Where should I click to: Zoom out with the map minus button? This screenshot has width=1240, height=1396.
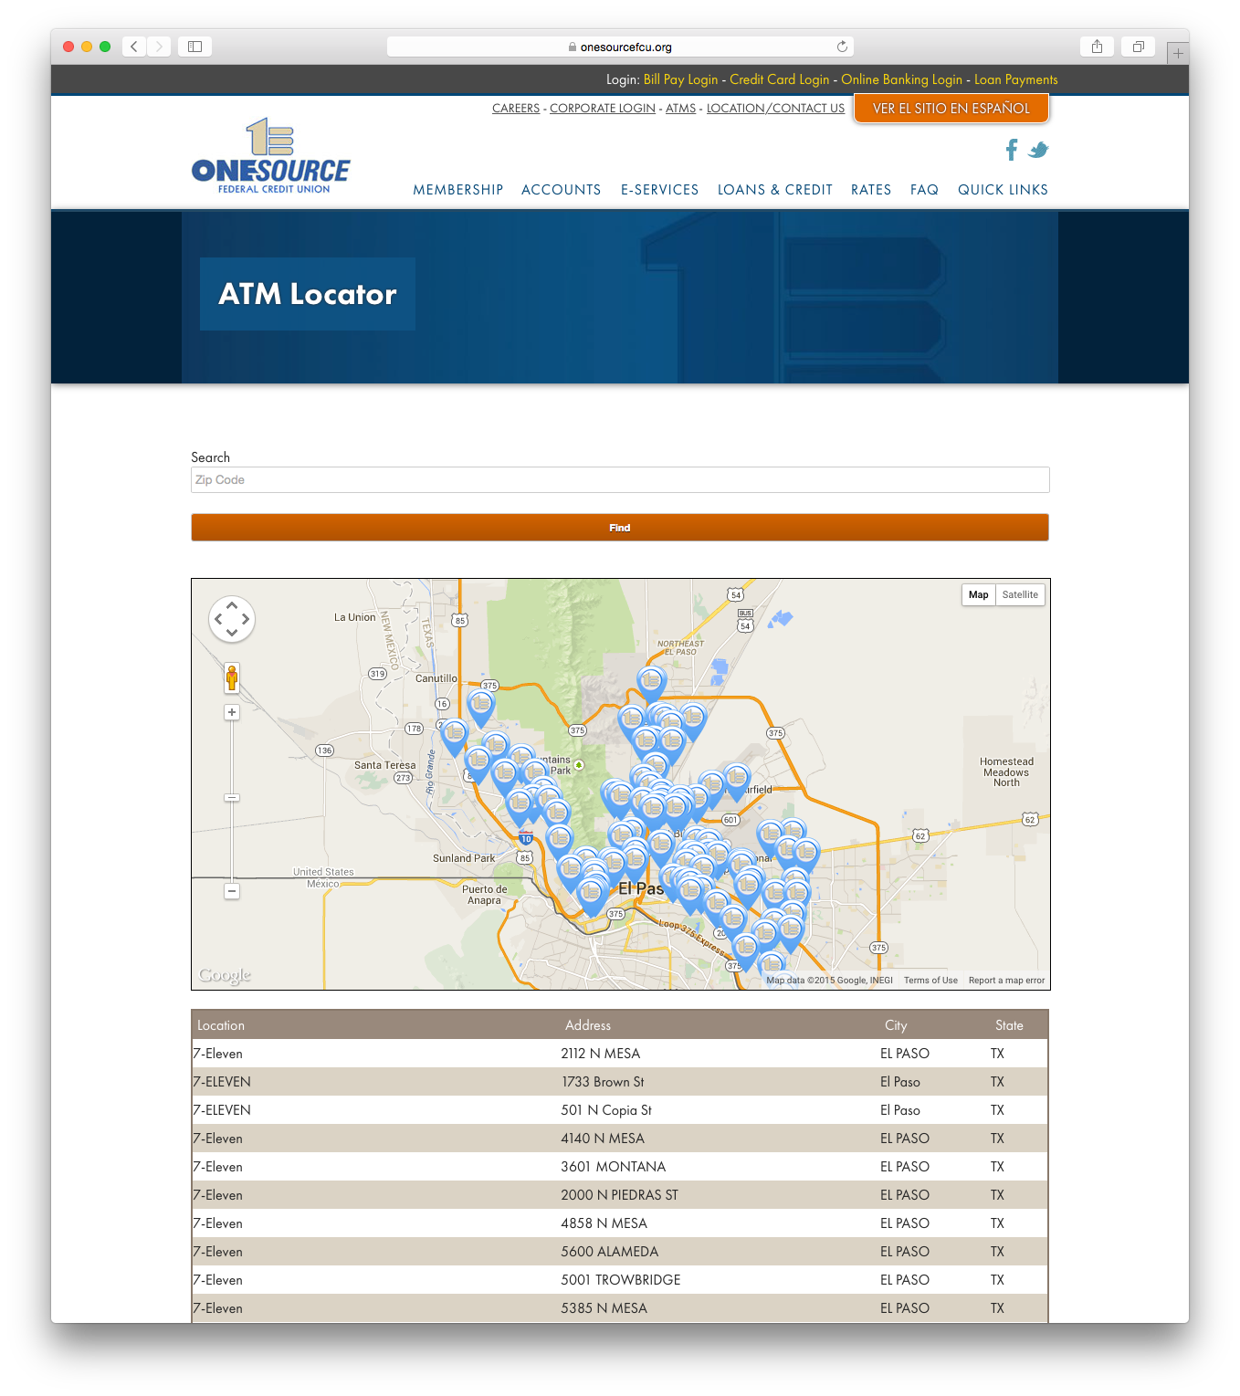tap(232, 891)
